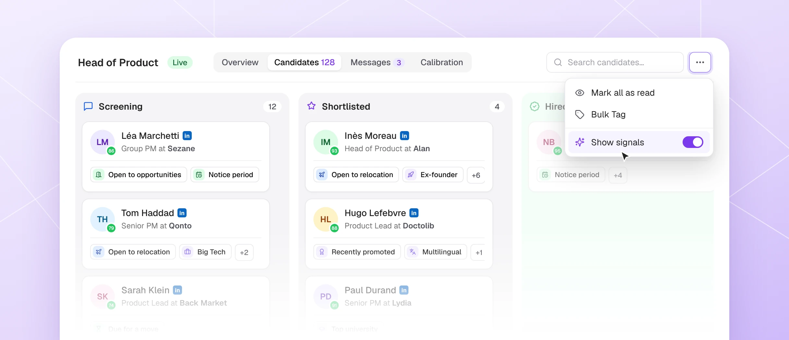The width and height of the screenshot is (789, 340).
Task: Click the LinkedIn icon next to Sarah Klein
Action: (177, 290)
